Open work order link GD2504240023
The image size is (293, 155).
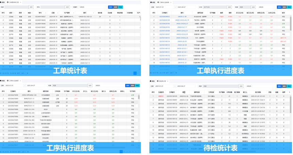[164, 17]
